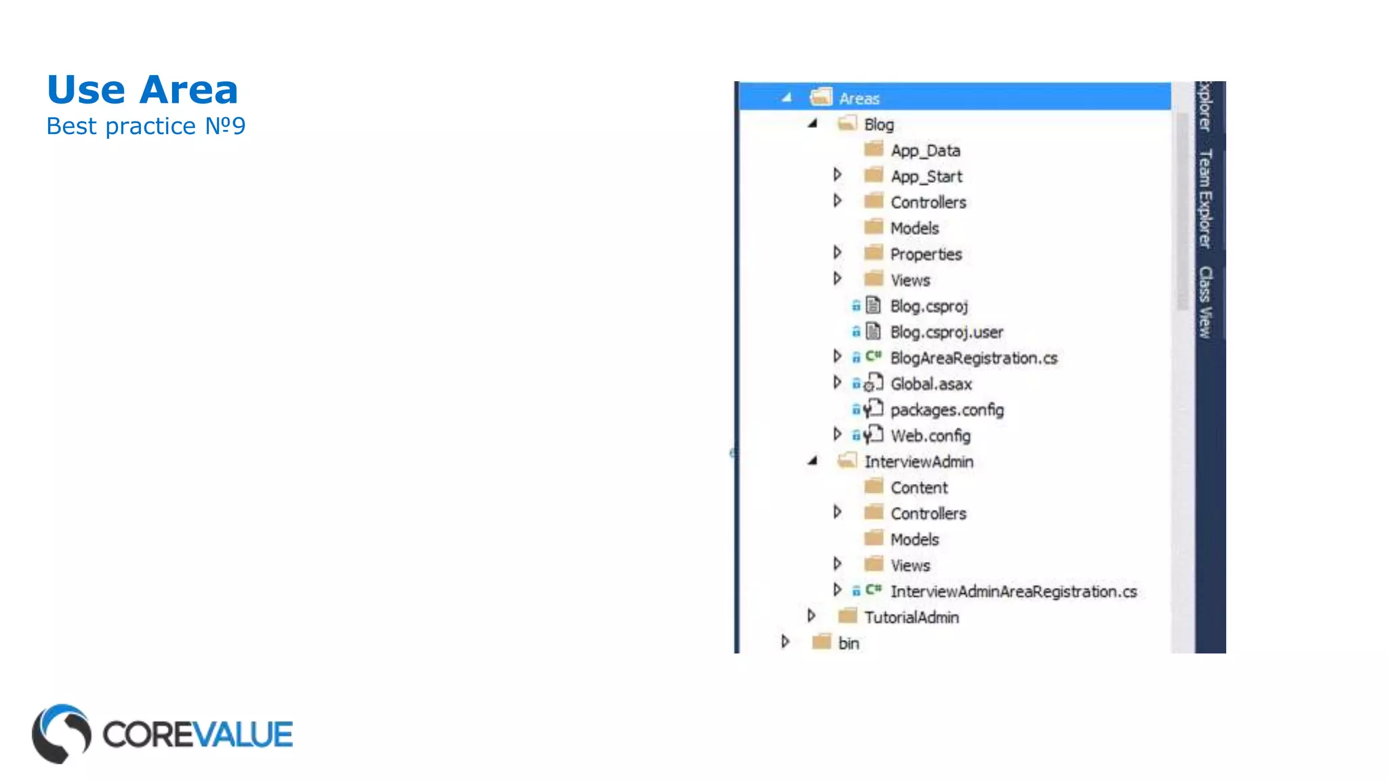Viewport: 1388px width, 780px height.
Task: Select the Content folder under InterviewAdmin
Action: click(x=918, y=487)
